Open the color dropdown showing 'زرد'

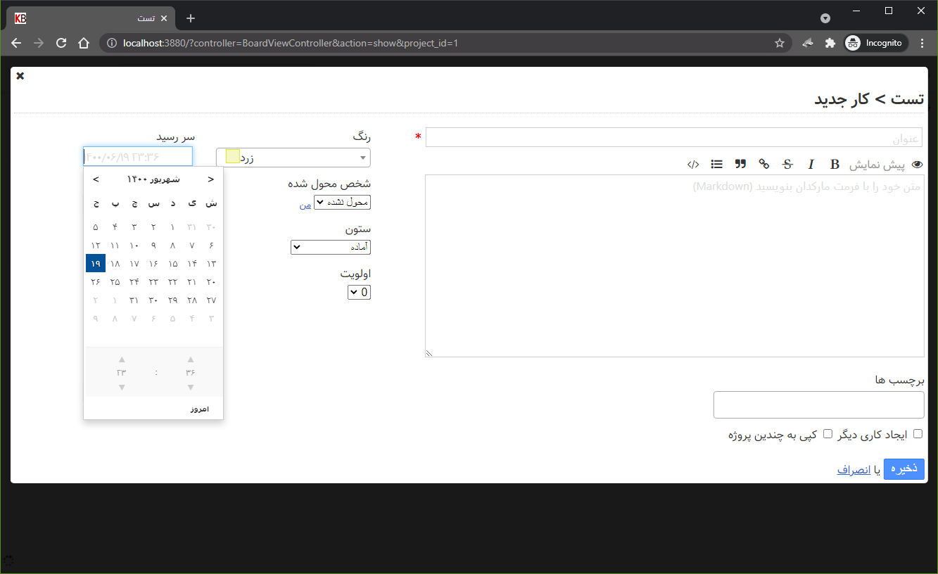pos(293,158)
